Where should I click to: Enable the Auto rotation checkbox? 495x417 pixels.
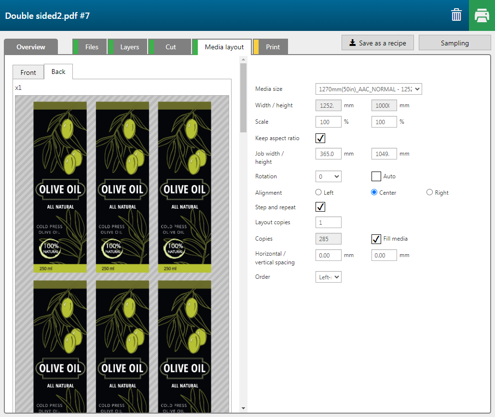(376, 176)
